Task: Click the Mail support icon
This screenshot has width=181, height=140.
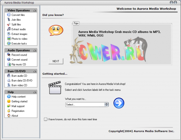Action: (x=9, y=106)
